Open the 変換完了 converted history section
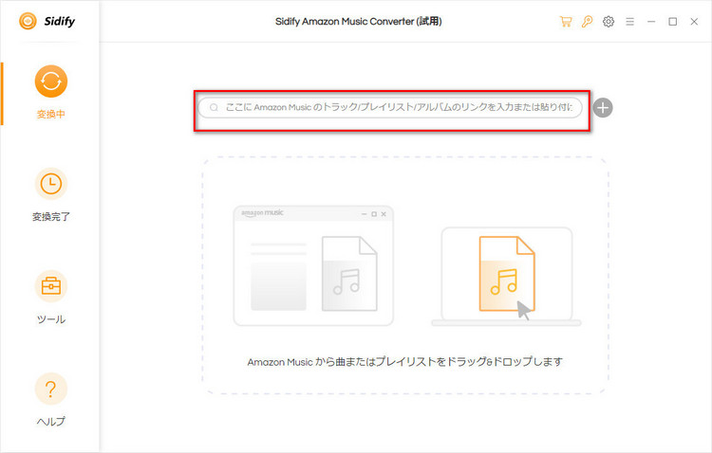712x453 pixels. coord(51,194)
